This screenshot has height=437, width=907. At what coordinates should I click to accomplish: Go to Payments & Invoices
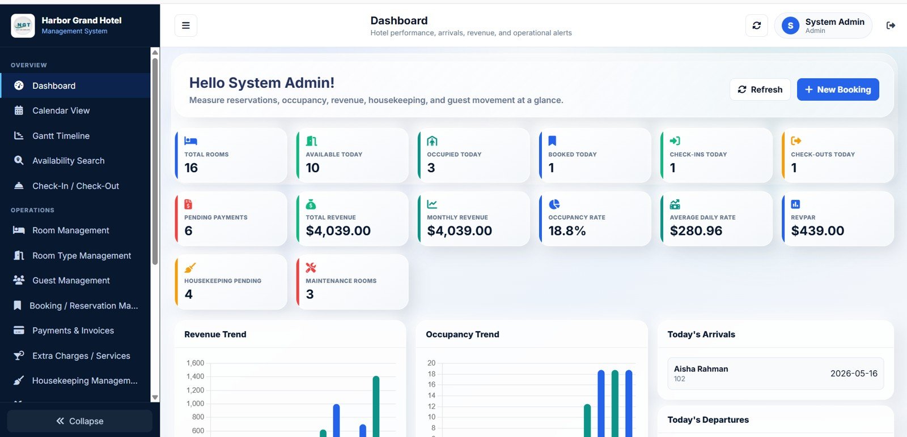(75, 331)
